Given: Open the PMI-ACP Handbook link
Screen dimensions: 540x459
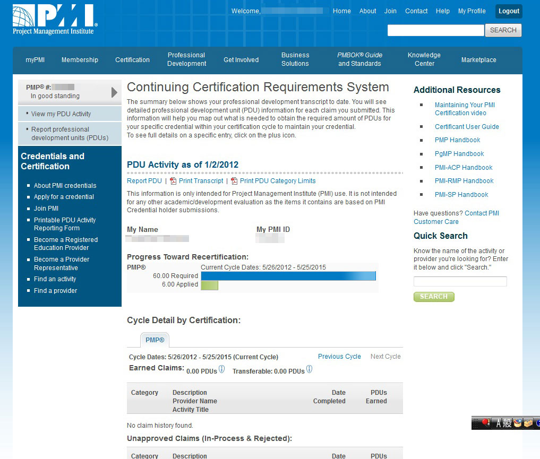Looking at the screenshot, I should point(464,168).
